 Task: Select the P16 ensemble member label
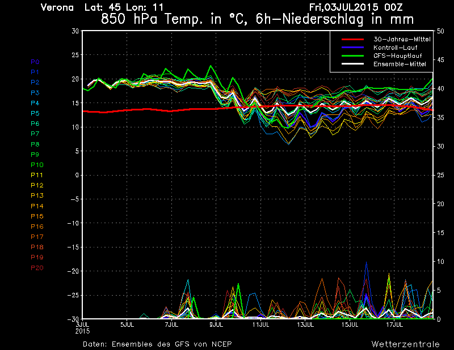(37, 227)
